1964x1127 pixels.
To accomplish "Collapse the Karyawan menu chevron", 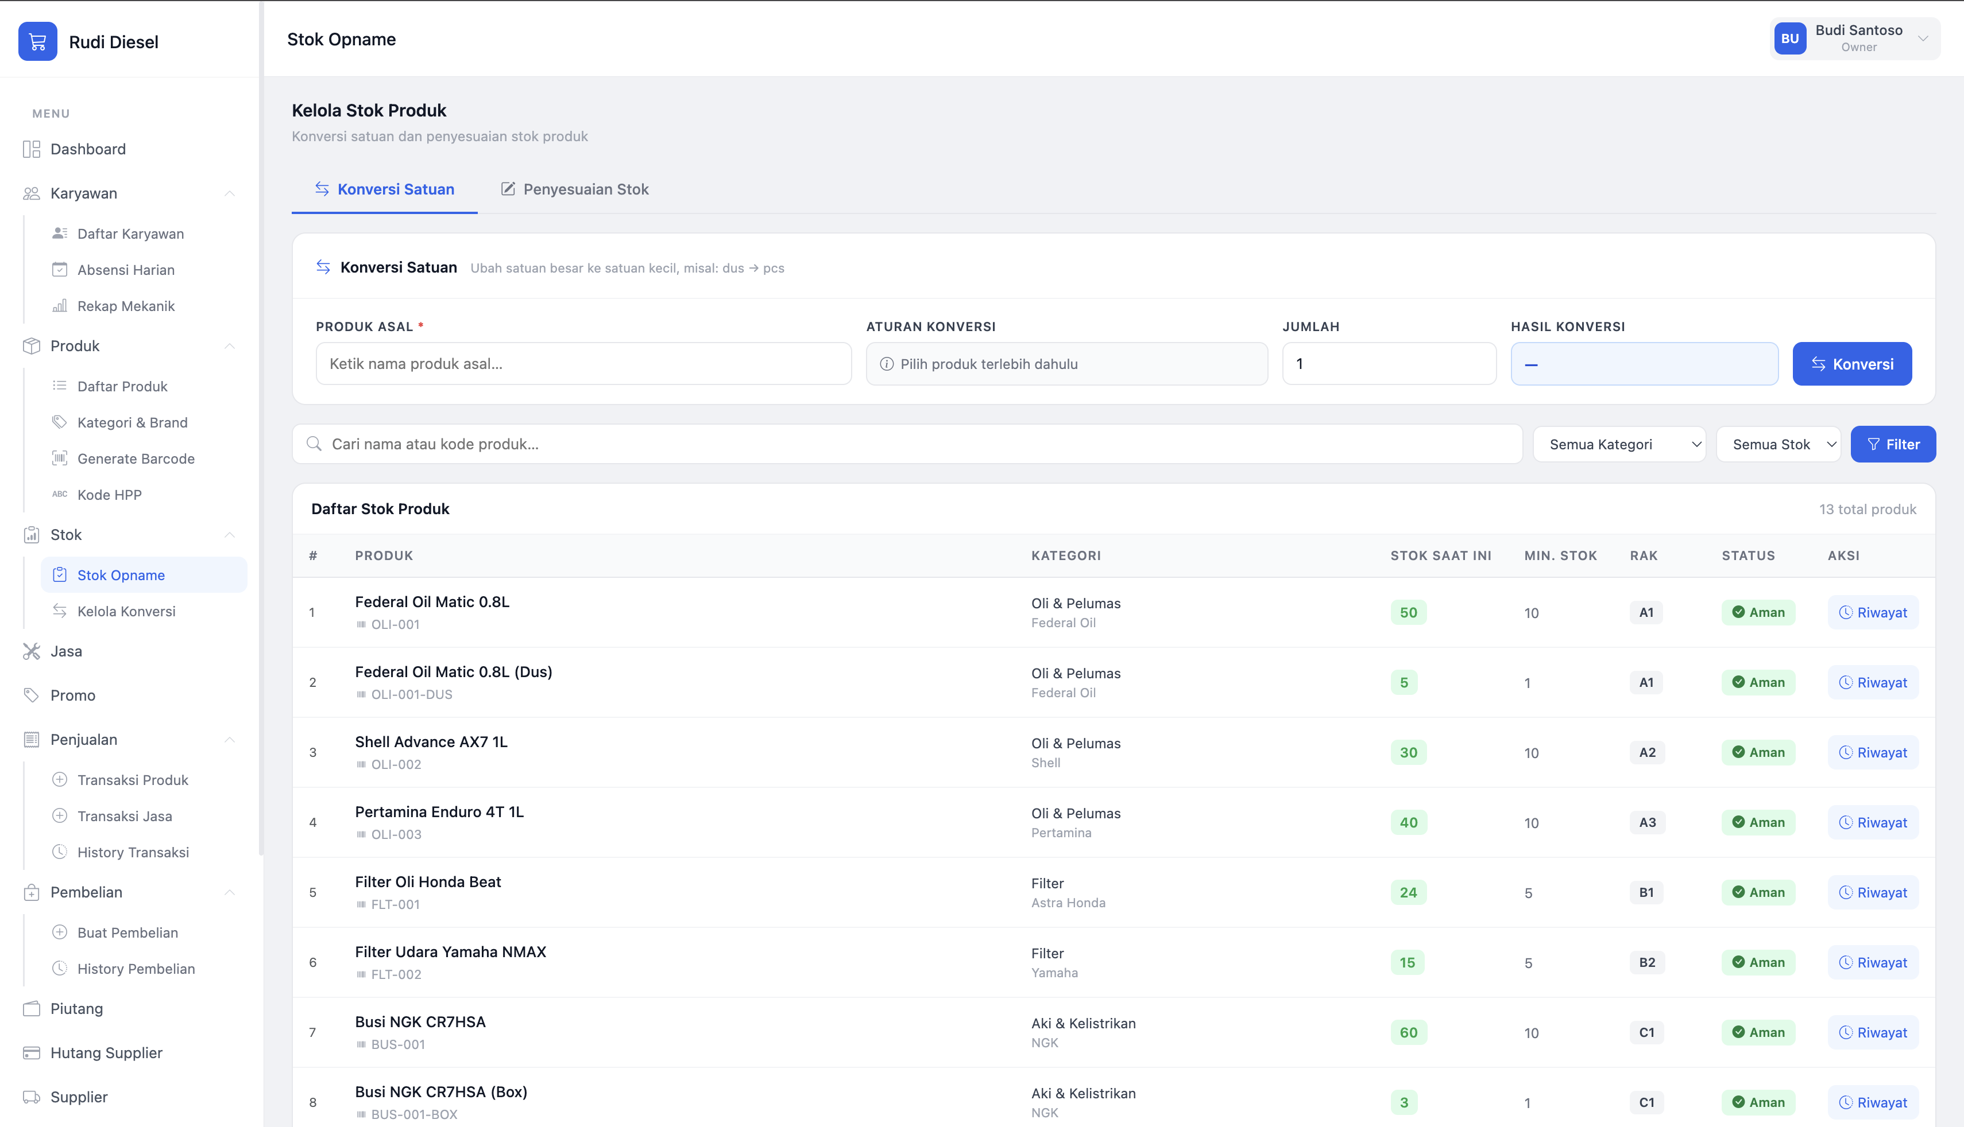I will coord(229,193).
